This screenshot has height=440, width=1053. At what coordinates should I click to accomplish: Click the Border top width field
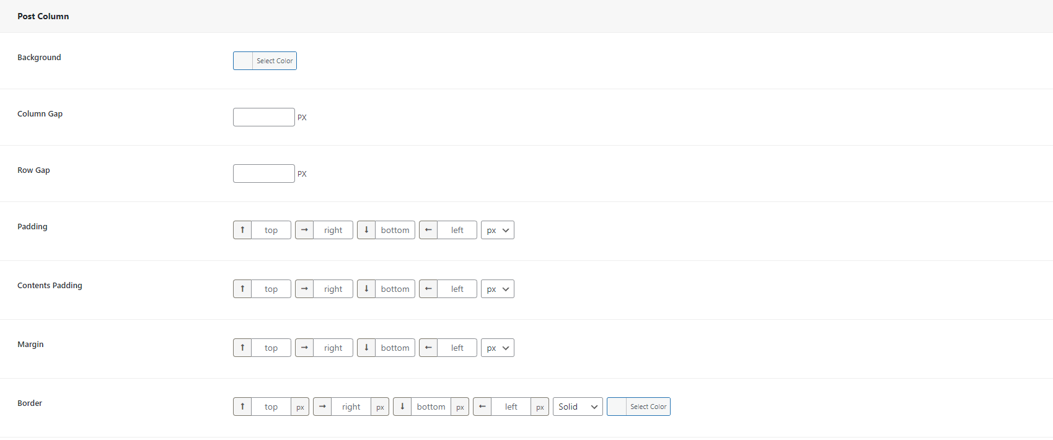(271, 407)
